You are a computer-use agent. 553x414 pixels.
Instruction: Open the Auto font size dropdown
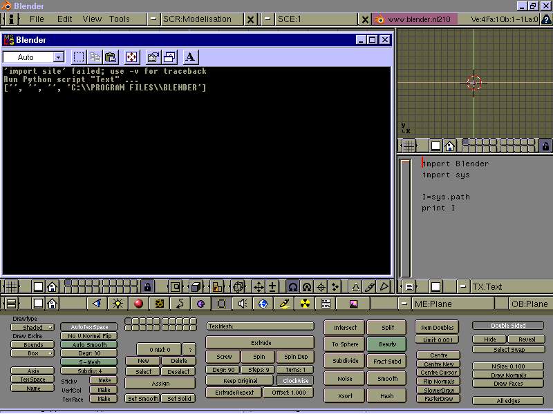point(59,57)
